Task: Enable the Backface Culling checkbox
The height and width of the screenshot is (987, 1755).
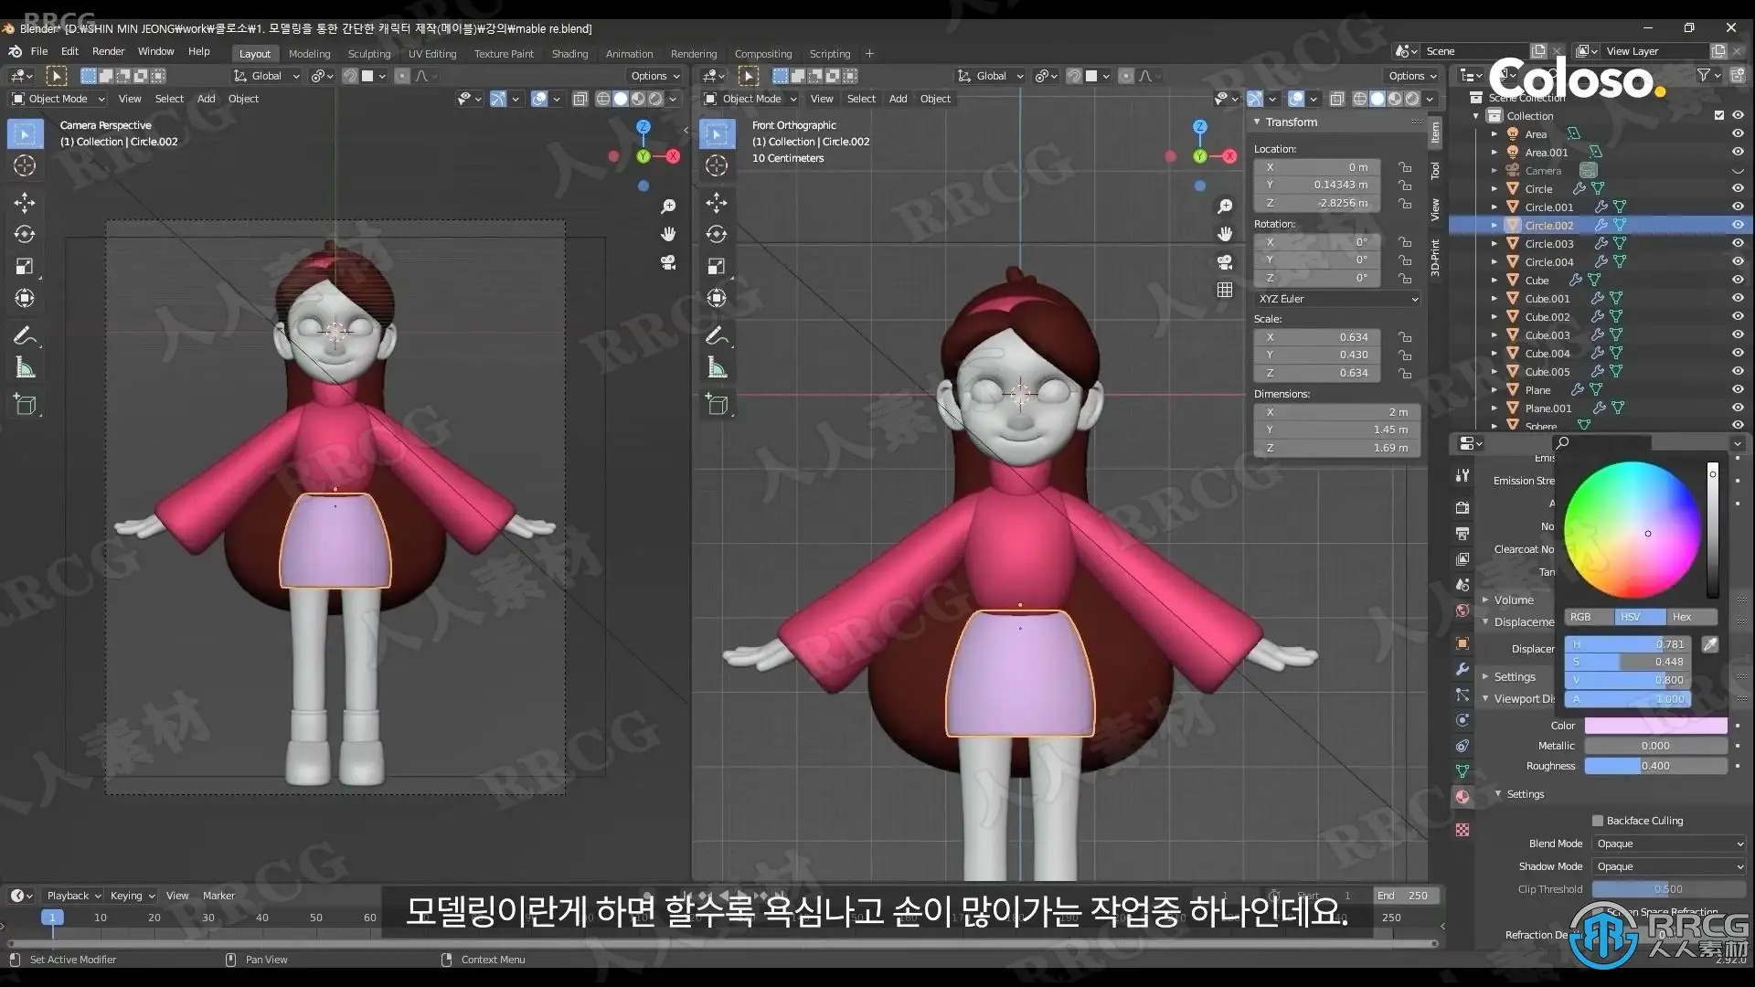Action: tap(1598, 821)
